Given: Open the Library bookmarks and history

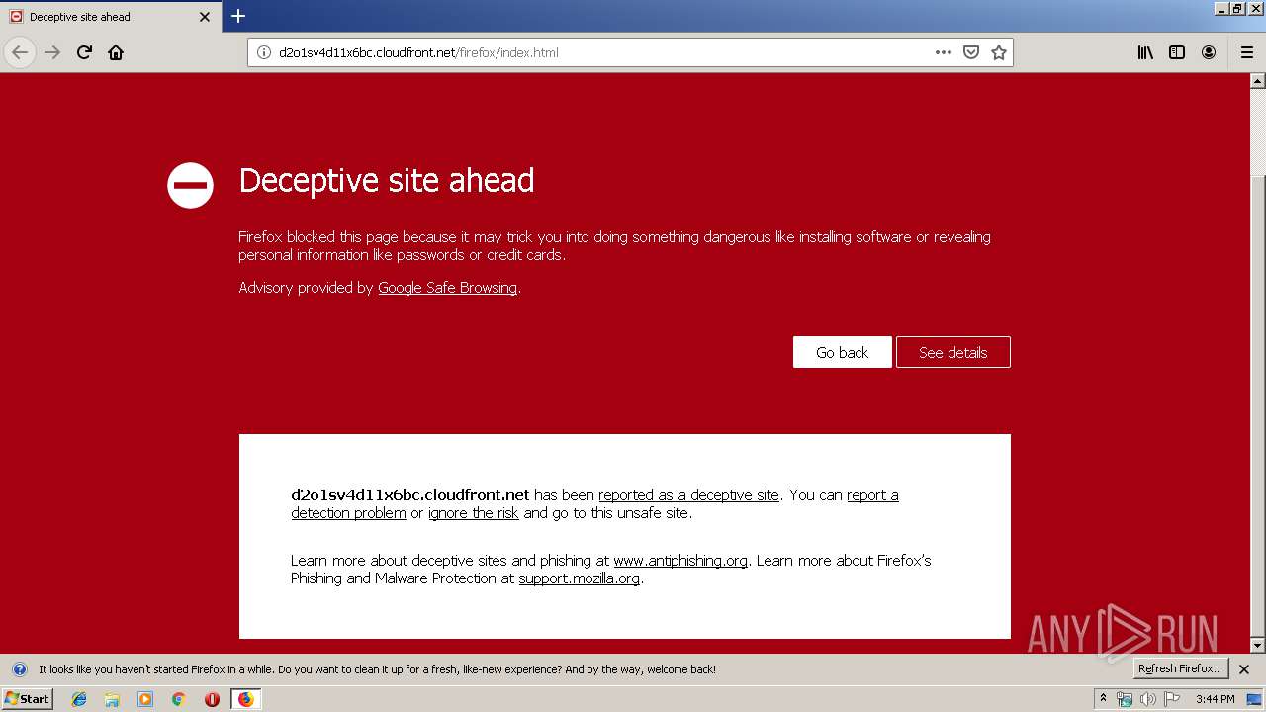Looking at the screenshot, I should [1145, 52].
